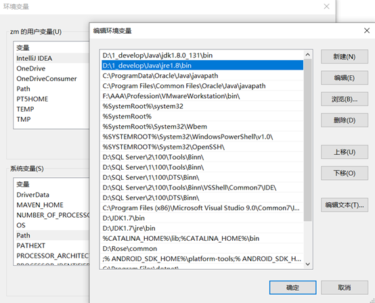
Task: Select TMP user variable
Action: [x=51, y=119]
